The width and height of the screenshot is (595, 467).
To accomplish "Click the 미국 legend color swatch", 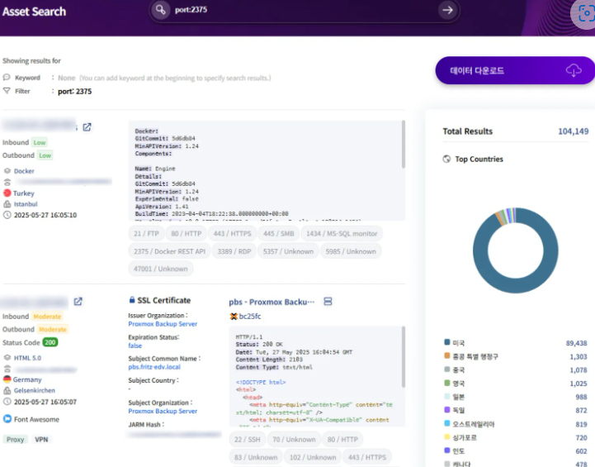I will coord(447,342).
